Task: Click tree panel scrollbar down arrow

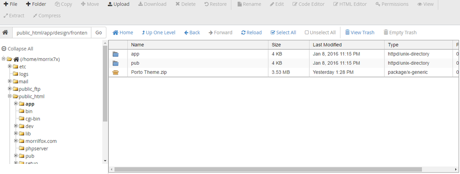Action: (x=105, y=161)
